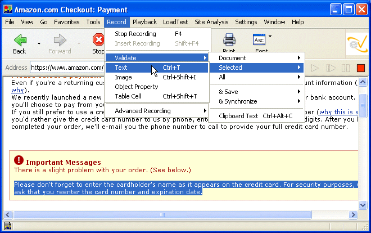Click the step-play playback icon
Screen dimensions: 371x233
(x=331, y=68)
